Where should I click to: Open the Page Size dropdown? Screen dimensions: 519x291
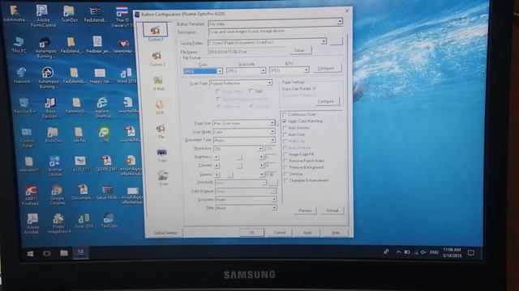(272, 123)
